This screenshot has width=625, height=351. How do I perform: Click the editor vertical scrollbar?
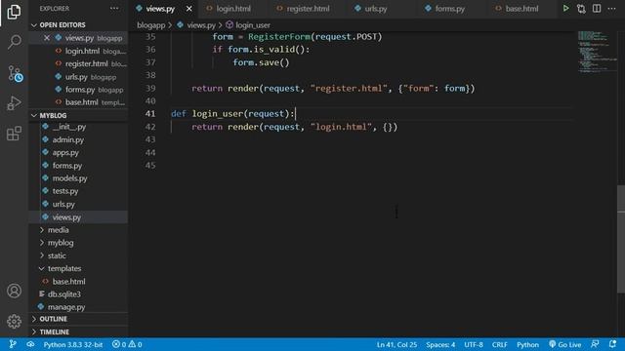pyautogui.click(x=621, y=239)
